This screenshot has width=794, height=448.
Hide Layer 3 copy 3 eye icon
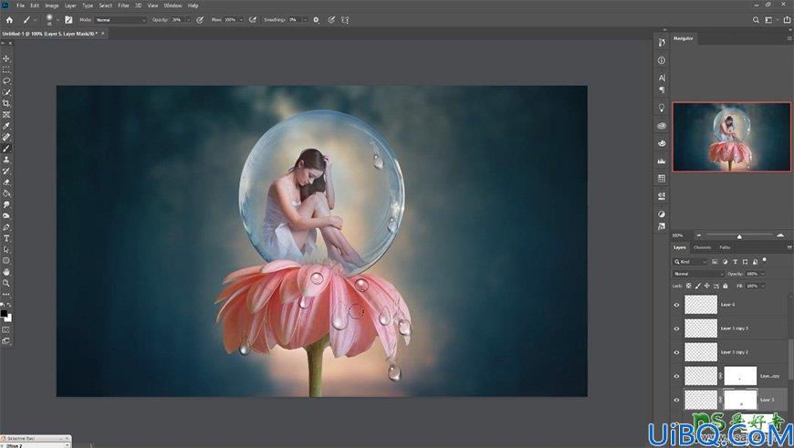(676, 328)
